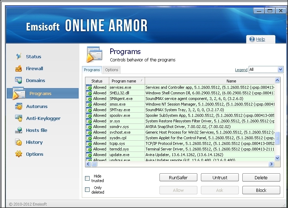Image resolution: width=288 pixels, height=208 pixels.
Task: Click the status icon for sysdm.cpl row
Action: (89, 138)
